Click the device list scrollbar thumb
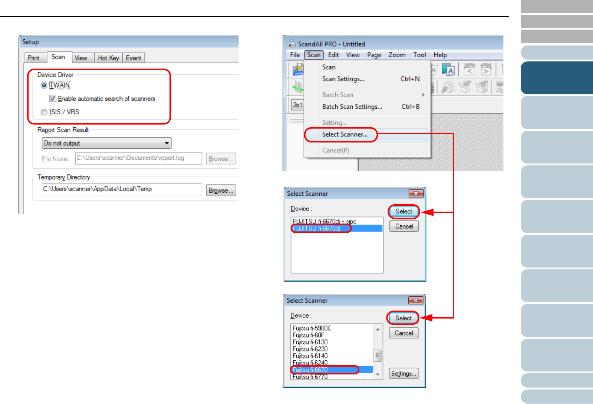The image size is (593, 404). point(378,356)
